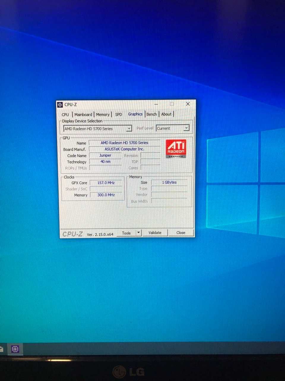Open the Bench tab

[x=151, y=114]
